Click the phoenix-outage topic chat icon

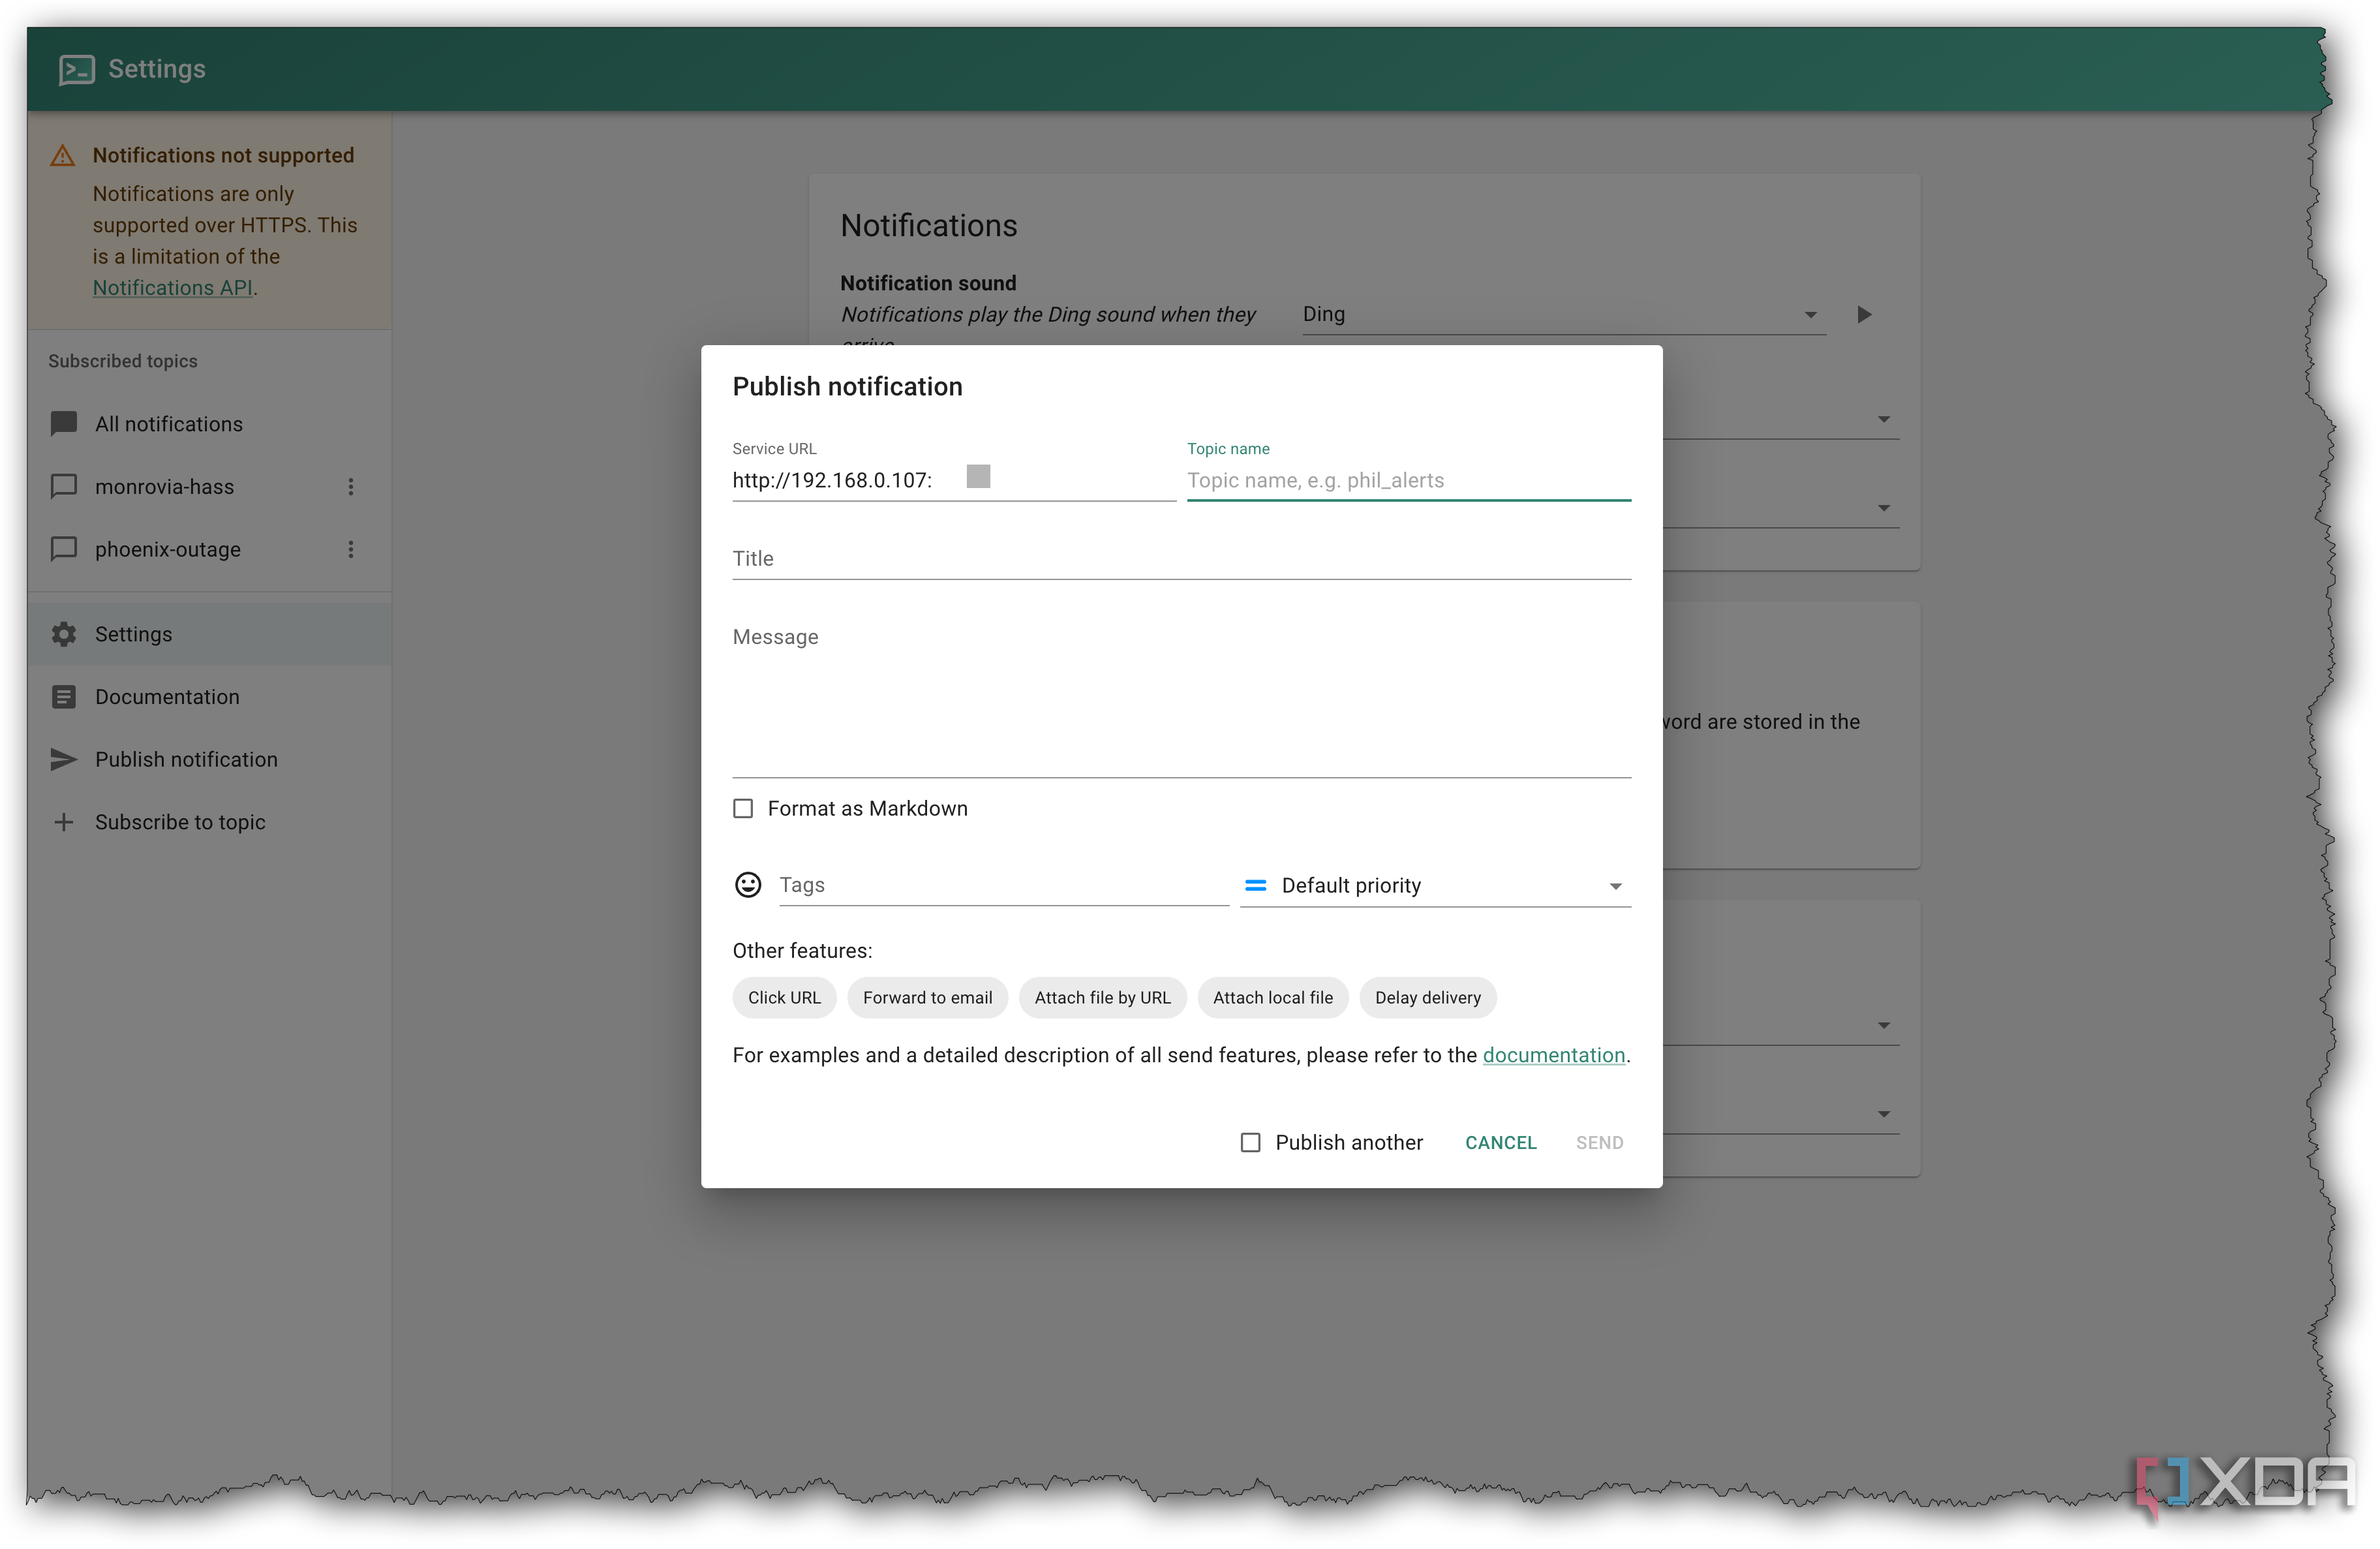[x=64, y=549]
